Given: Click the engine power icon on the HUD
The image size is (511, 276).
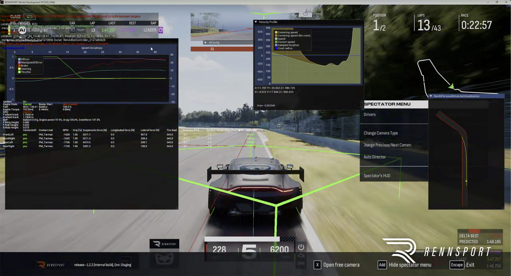Looking at the screenshot, I should point(301,247).
